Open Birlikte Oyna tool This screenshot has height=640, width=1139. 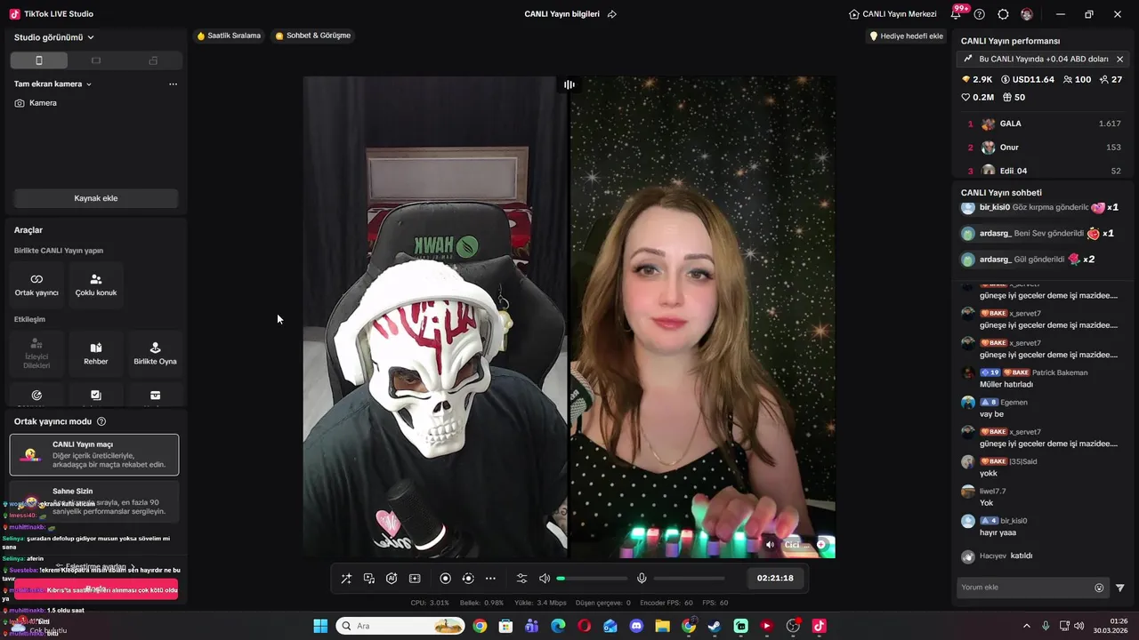155,353
